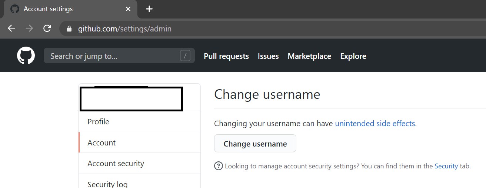This screenshot has width=486, height=188.
Task: Go to Marketplace in the header
Action: pyautogui.click(x=309, y=56)
